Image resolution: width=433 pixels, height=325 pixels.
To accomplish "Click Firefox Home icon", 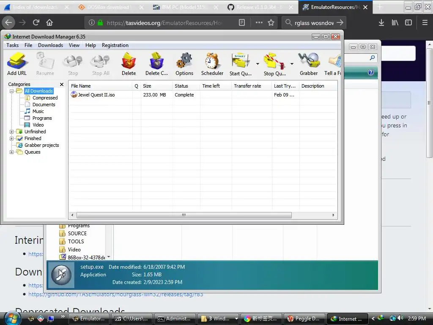I will point(49,22).
